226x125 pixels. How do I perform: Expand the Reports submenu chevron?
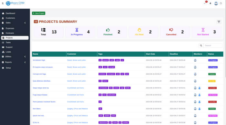(25, 62)
